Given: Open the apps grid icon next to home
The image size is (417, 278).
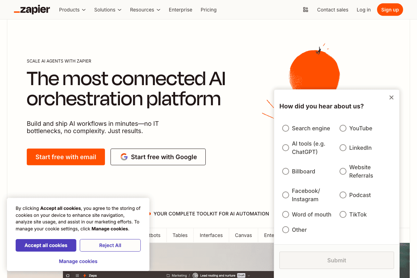Looking at the screenshot, I should pos(77,275).
